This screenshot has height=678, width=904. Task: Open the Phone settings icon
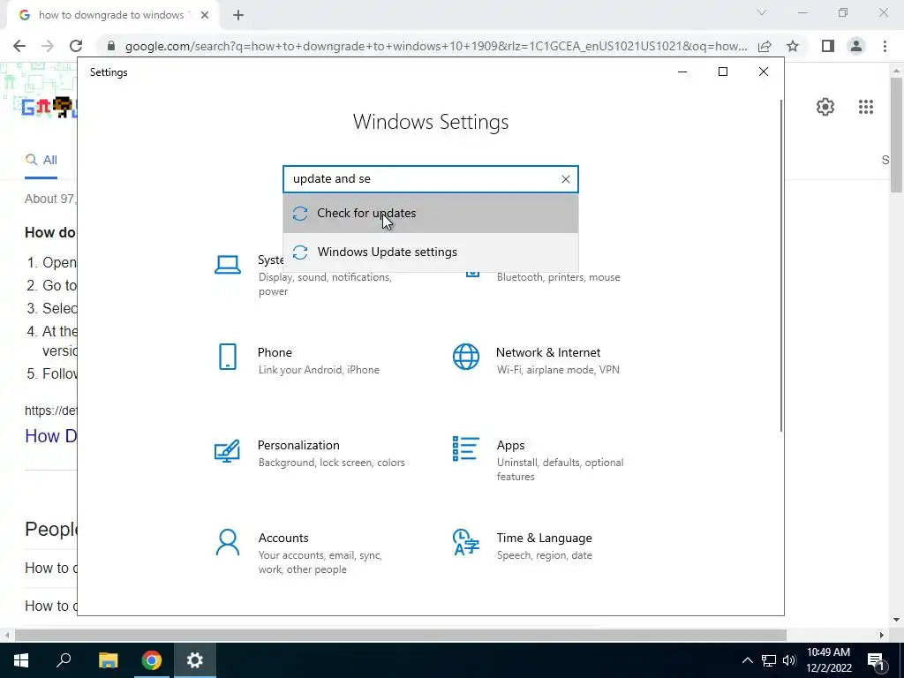coord(228,357)
